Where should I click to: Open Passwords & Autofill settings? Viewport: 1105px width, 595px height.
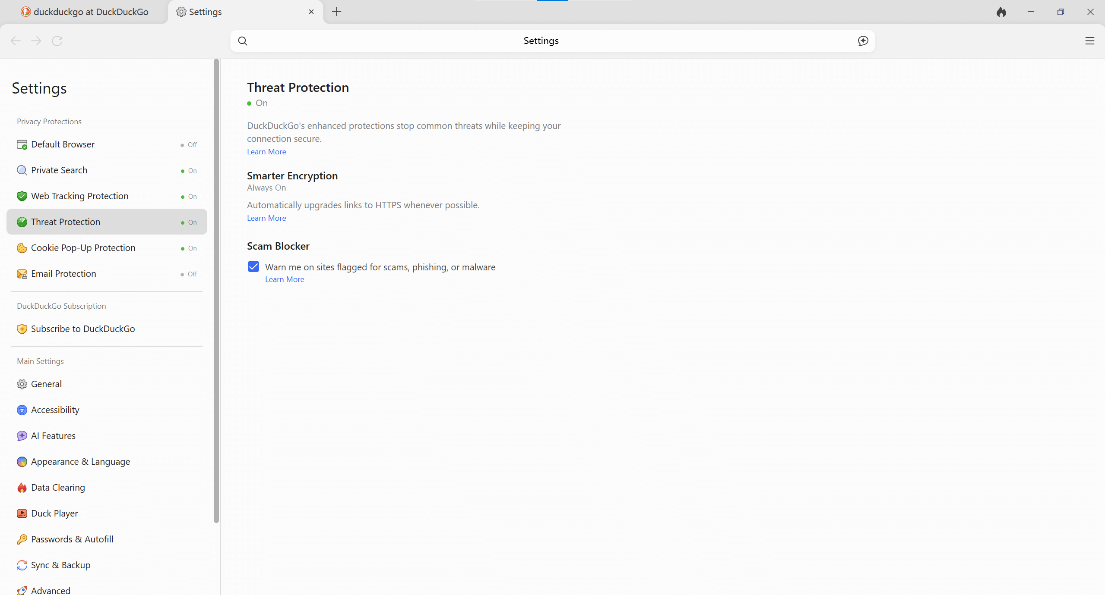click(72, 539)
